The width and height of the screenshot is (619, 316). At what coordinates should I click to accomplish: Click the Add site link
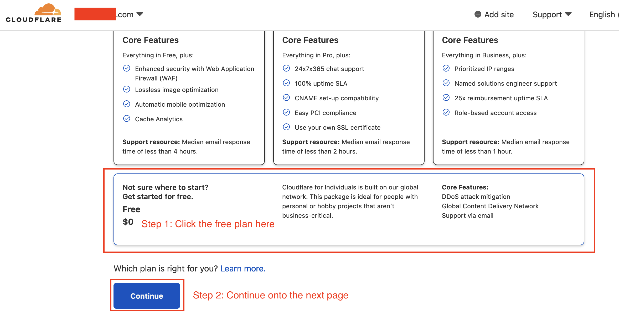(x=494, y=14)
